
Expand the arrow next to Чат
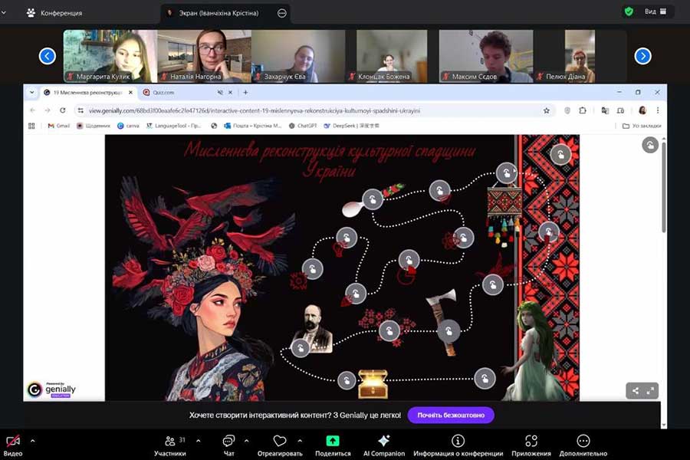point(246,441)
